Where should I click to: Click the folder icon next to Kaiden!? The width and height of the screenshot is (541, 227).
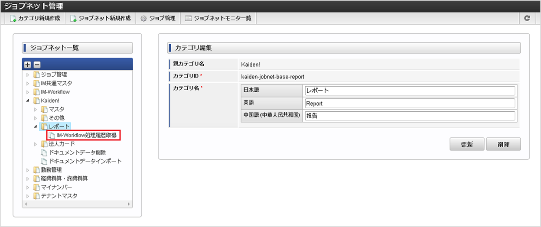[36, 101]
